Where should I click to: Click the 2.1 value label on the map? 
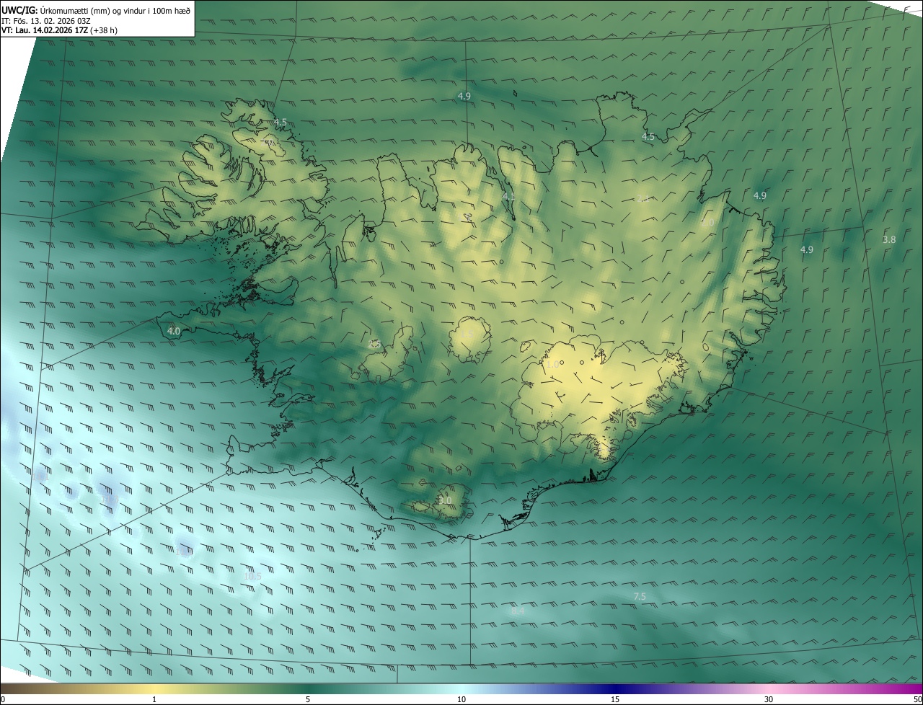point(643,199)
